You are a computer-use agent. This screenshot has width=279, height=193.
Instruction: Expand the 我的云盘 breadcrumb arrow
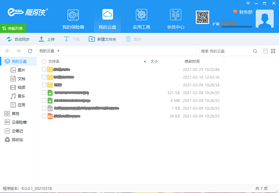tap(59, 51)
